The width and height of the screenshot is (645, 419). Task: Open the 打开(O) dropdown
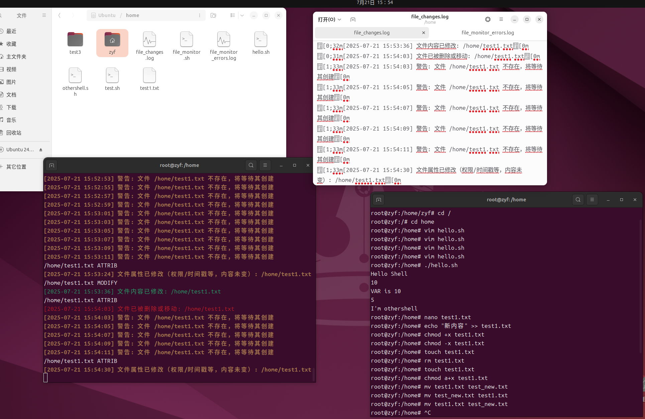(x=329, y=19)
